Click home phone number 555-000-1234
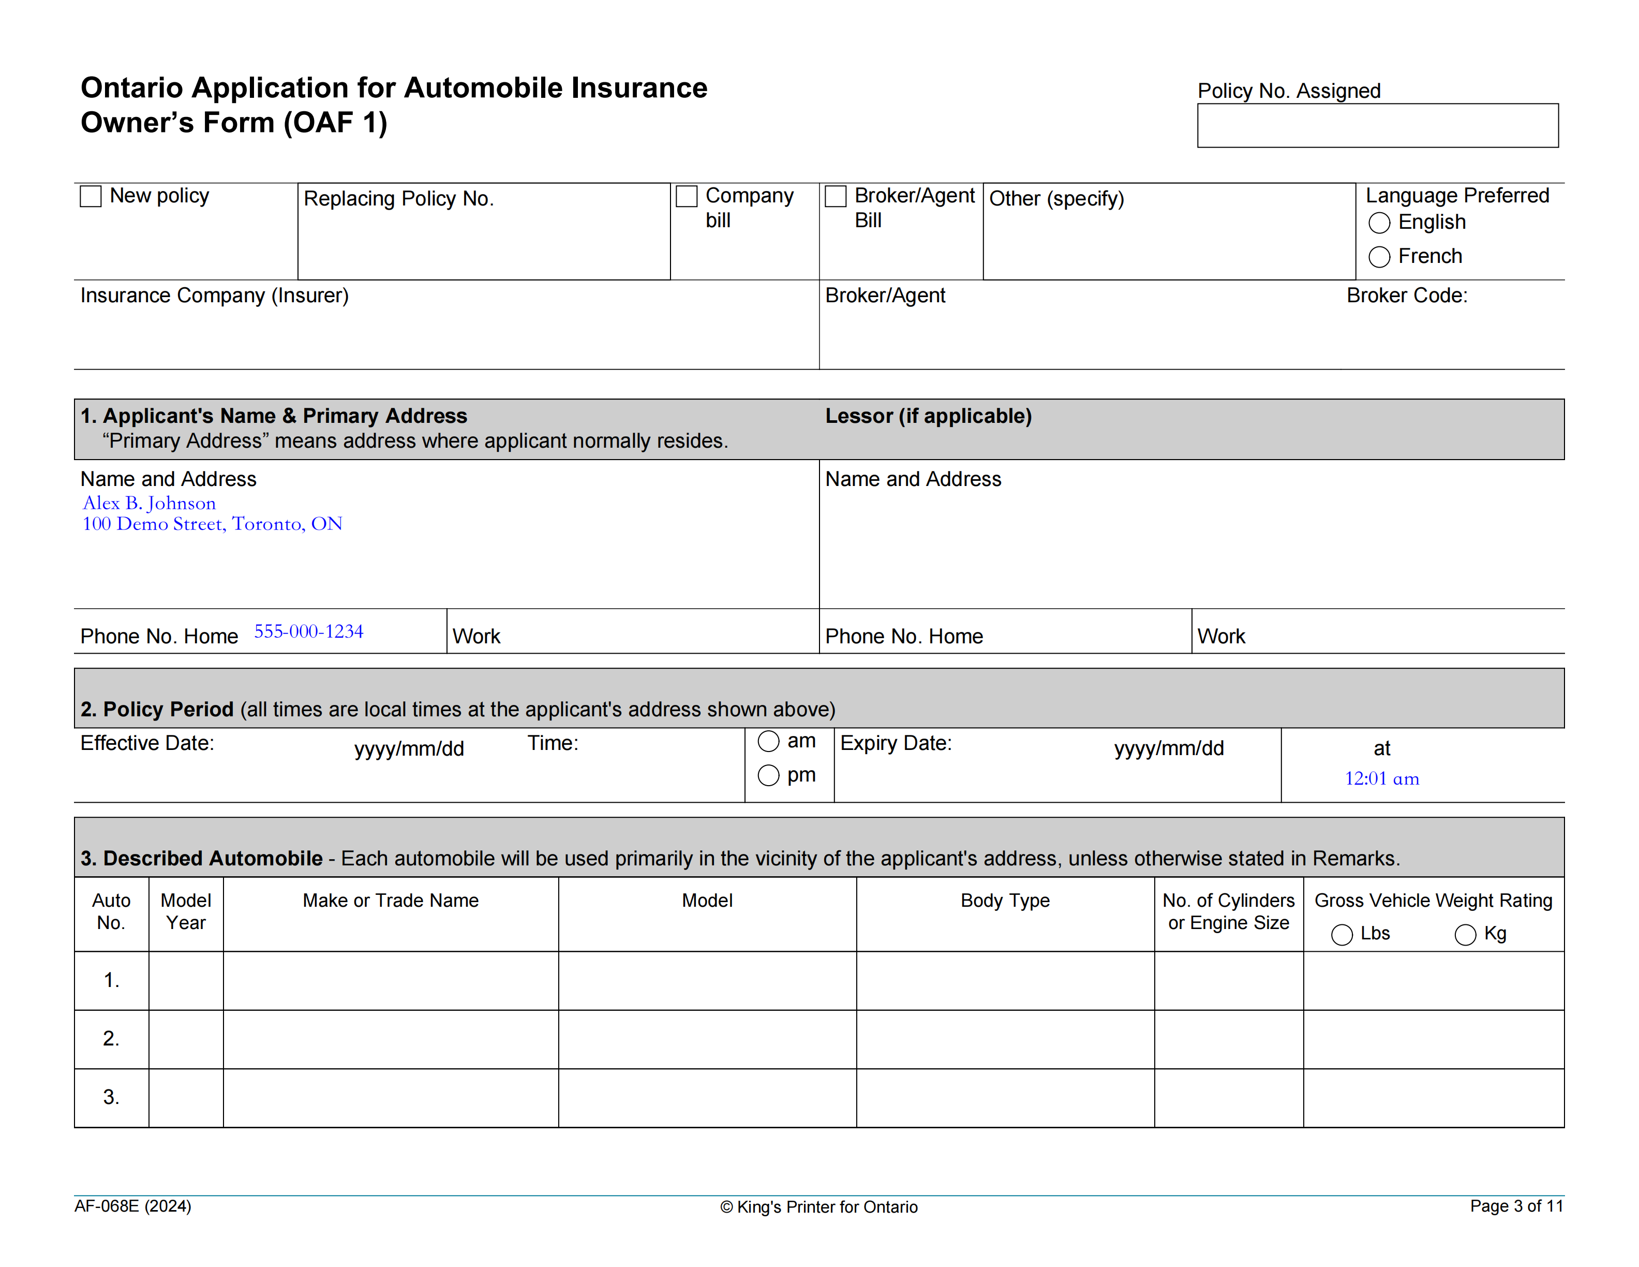Screen dimensions: 1639x1267 (x=308, y=632)
